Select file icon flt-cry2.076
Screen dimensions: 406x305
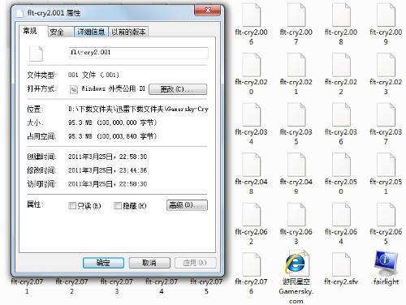[x=251, y=264]
